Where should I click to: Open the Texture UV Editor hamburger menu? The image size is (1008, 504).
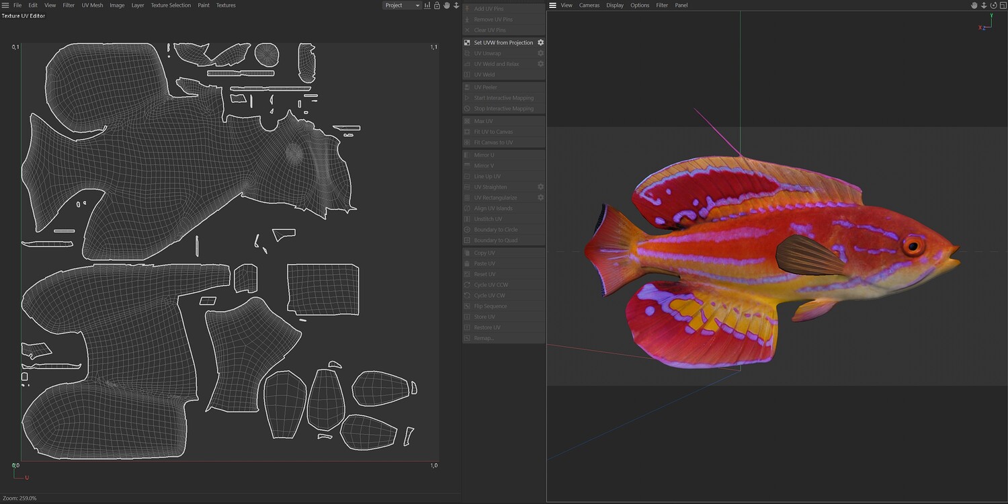pos(5,5)
